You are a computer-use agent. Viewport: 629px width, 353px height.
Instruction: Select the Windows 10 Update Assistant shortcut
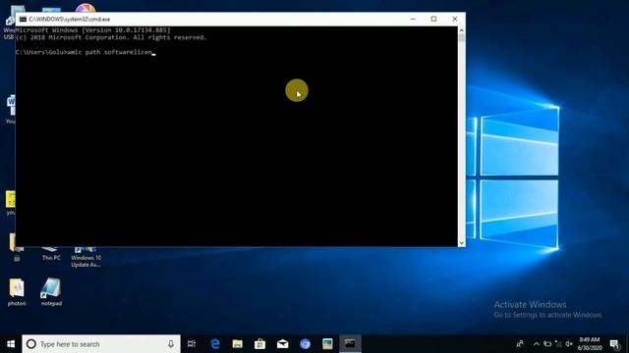86,257
